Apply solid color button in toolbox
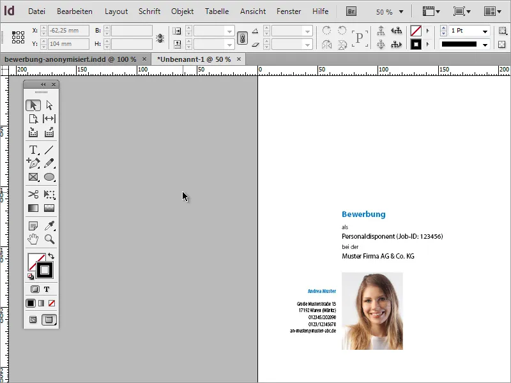Viewport: 511px width, 383px height. tap(31, 303)
